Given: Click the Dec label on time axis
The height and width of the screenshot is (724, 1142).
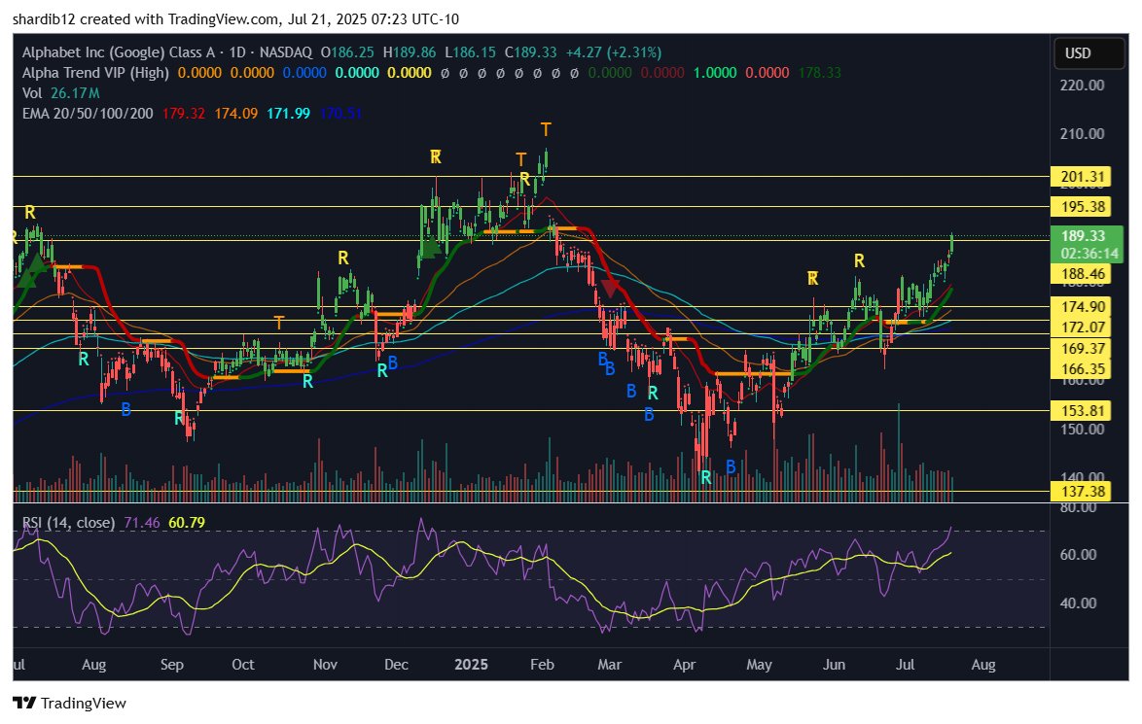Looking at the screenshot, I should coord(396,665).
